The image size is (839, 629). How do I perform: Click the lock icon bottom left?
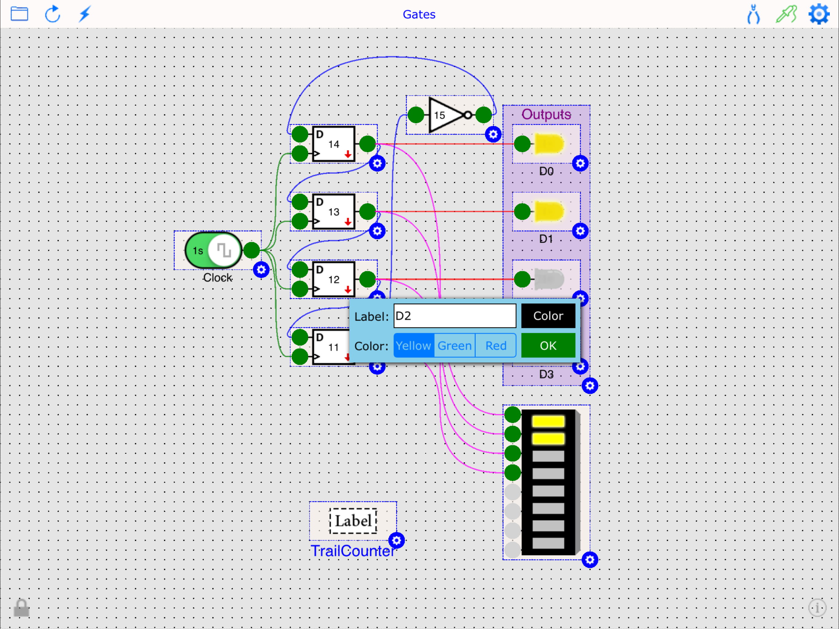click(x=21, y=608)
